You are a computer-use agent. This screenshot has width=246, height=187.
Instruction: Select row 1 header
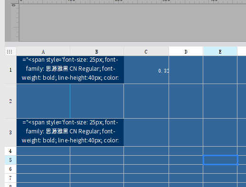point(10,70)
